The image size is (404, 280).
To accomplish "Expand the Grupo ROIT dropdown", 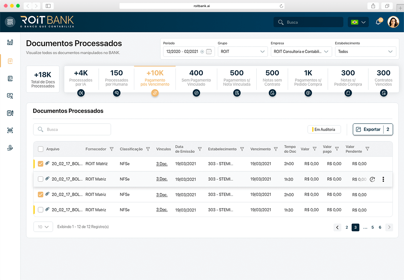I will [242, 52].
